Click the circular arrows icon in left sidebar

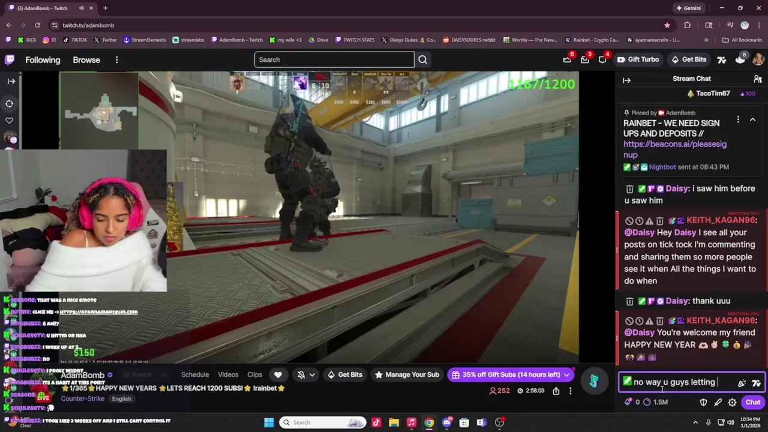(x=10, y=103)
